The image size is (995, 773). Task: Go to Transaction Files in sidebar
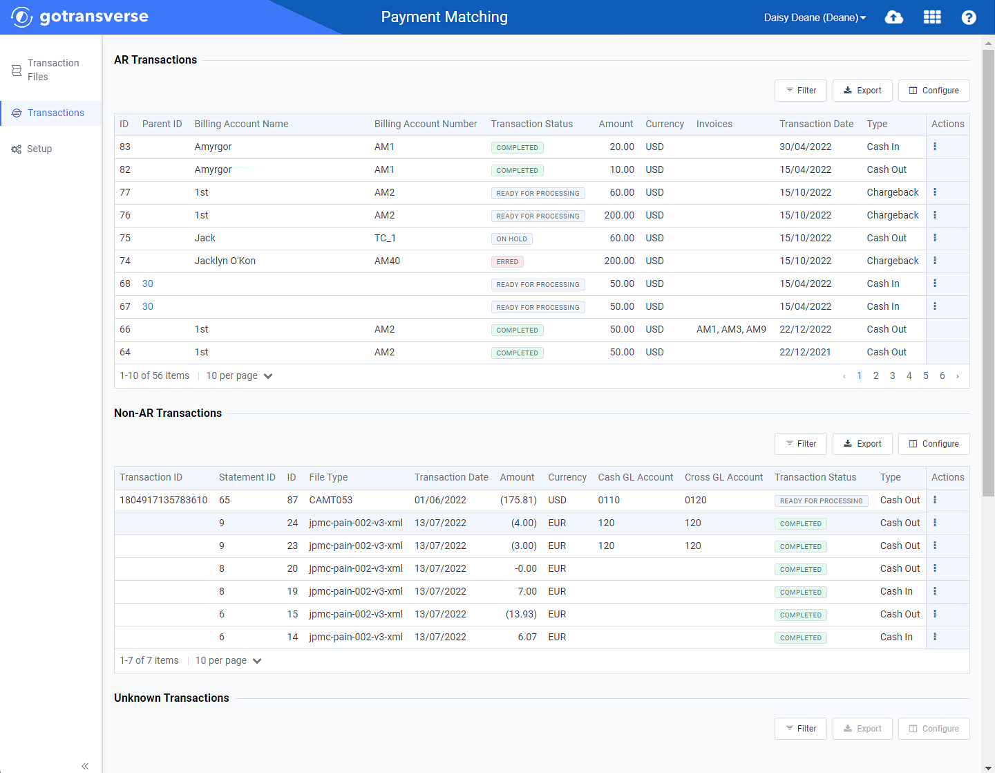(51, 70)
